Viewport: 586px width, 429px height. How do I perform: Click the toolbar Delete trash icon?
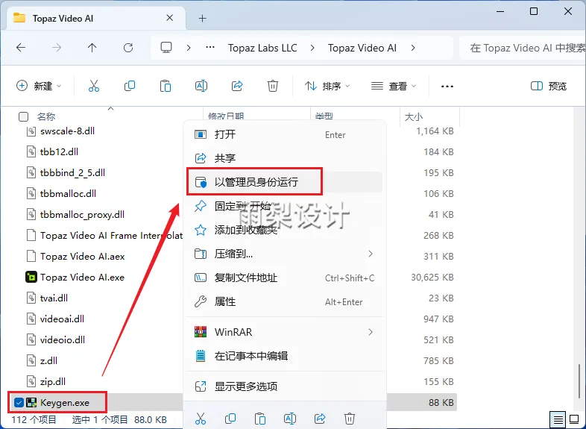(273, 86)
